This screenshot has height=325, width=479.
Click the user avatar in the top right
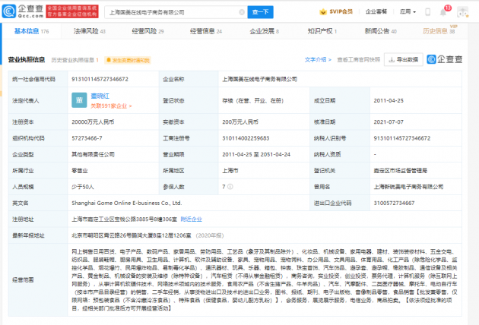click(x=463, y=12)
